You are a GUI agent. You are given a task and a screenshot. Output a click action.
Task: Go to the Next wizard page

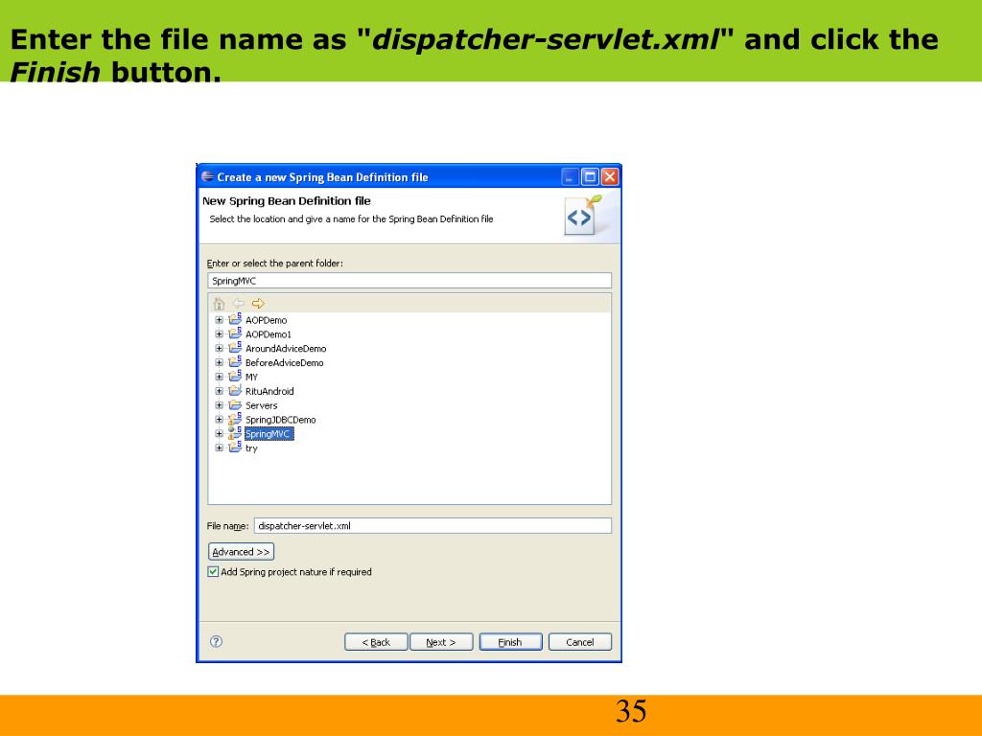pyautogui.click(x=441, y=642)
